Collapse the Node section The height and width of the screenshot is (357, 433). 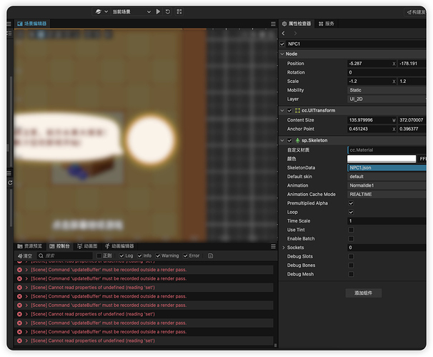282,54
